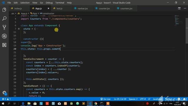Screen dimensions: 188x106
Task: Open the Windows Start menu
Action: tap(3, 103)
